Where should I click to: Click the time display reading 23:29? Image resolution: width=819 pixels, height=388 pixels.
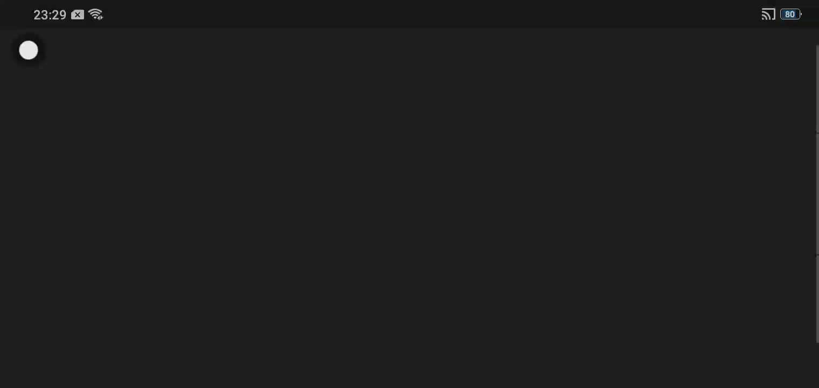[50, 15]
